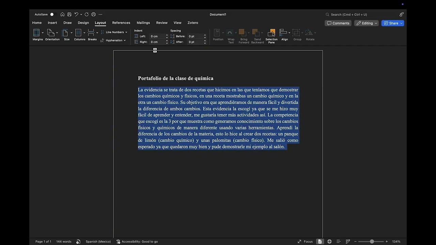Insert Breaks from the ribbon
Viewport: 436px width, 245px height.
[92, 35]
